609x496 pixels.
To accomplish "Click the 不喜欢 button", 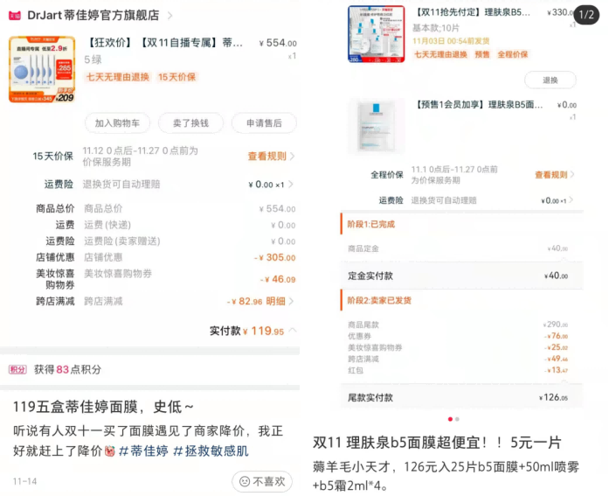I will pos(262,482).
